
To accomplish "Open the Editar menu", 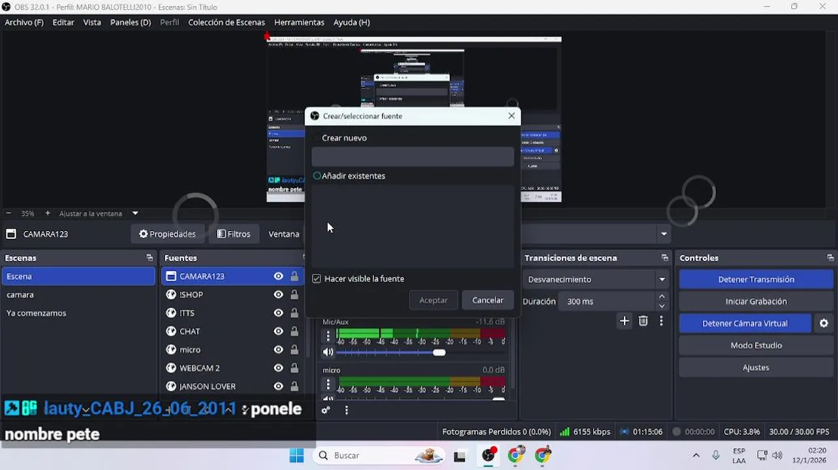I will [x=63, y=22].
